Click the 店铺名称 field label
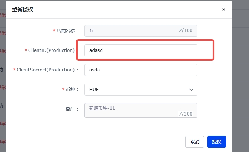 (67, 30)
